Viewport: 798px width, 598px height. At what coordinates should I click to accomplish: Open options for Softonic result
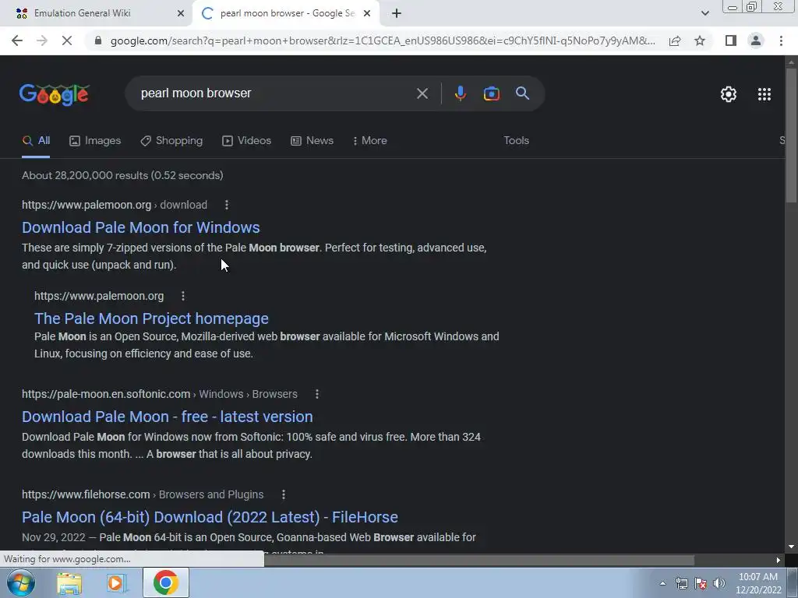pyautogui.click(x=316, y=394)
